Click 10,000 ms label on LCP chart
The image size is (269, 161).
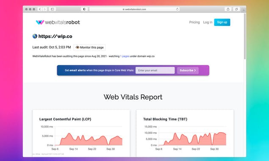tap(47, 127)
